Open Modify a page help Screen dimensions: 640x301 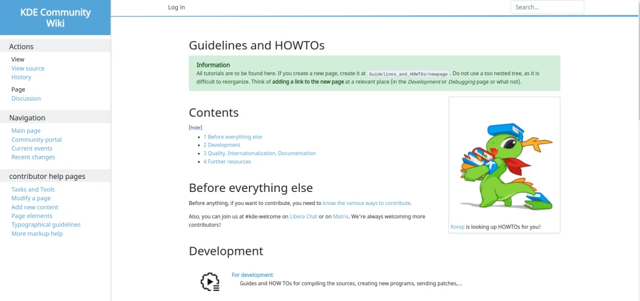(31, 198)
